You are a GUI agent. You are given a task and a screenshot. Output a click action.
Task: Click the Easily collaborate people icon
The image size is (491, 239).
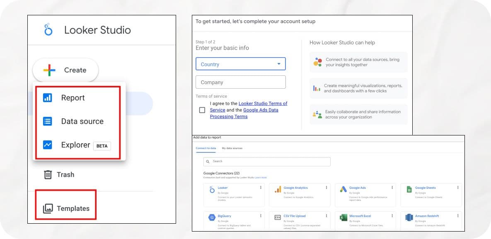coord(317,114)
